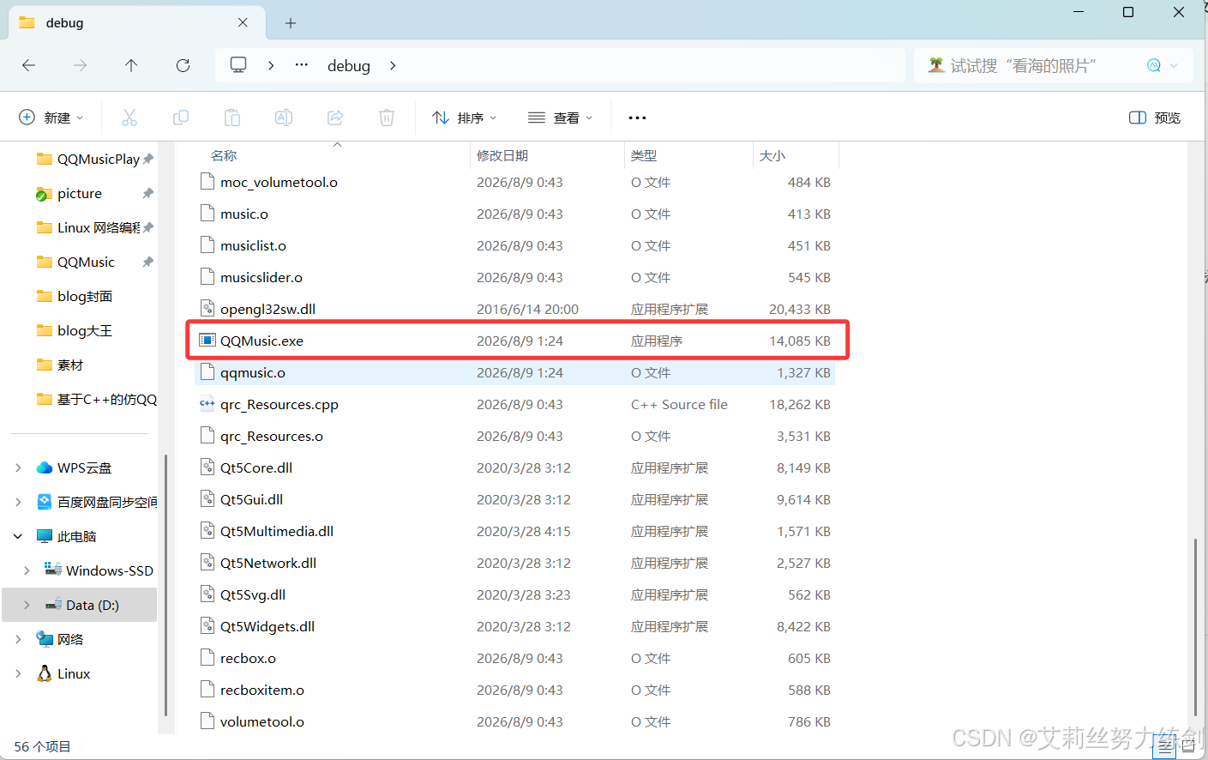1208x760 pixels.
Task: Open the pinned QQMusicPlay folder
Action: pyautogui.click(x=88, y=159)
